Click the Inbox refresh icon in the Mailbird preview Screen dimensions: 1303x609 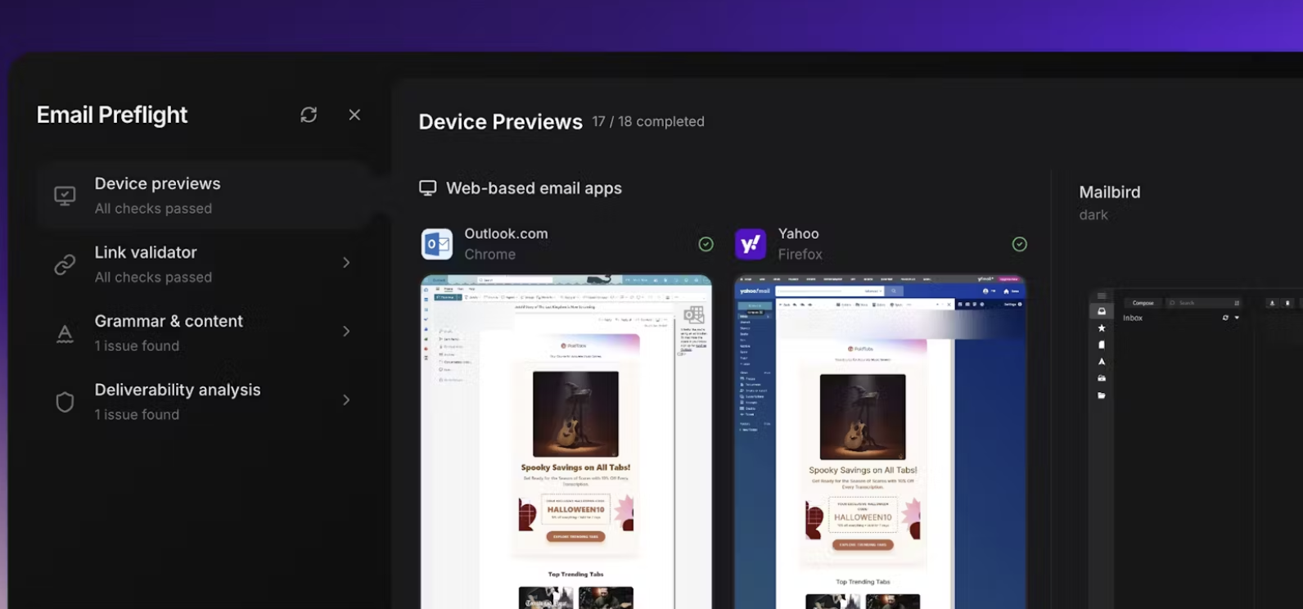pyautogui.click(x=1225, y=318)
